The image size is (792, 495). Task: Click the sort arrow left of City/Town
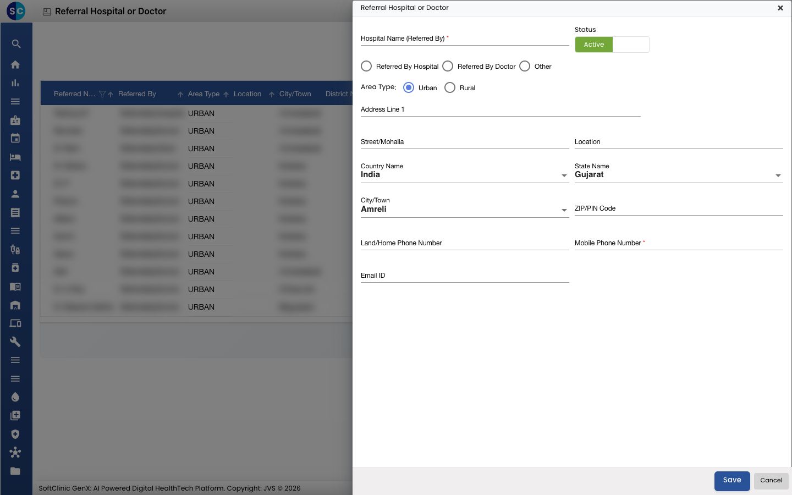(272, 95)
